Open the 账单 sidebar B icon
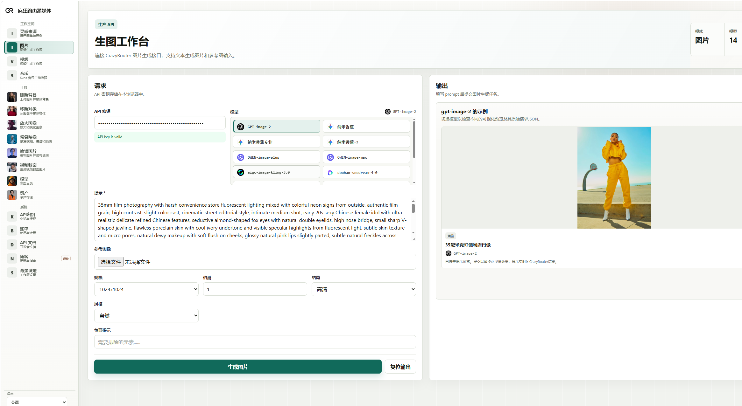742x406 pixels. tap(12, 231)
